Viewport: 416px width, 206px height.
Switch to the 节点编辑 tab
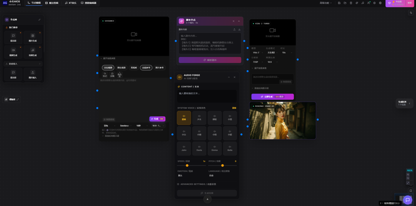pos(34,3)
